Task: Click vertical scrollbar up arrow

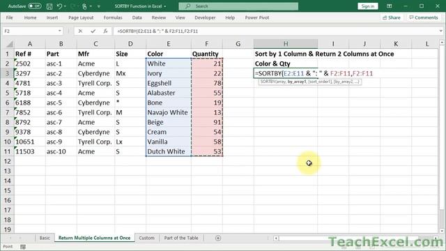Action: pyautogui.click(x=442, y=43)
